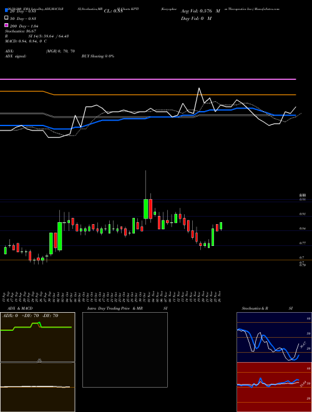Click the 0.77 price axis label
The height and width of the screenshot is (412, 312).
tap(302, 243)
